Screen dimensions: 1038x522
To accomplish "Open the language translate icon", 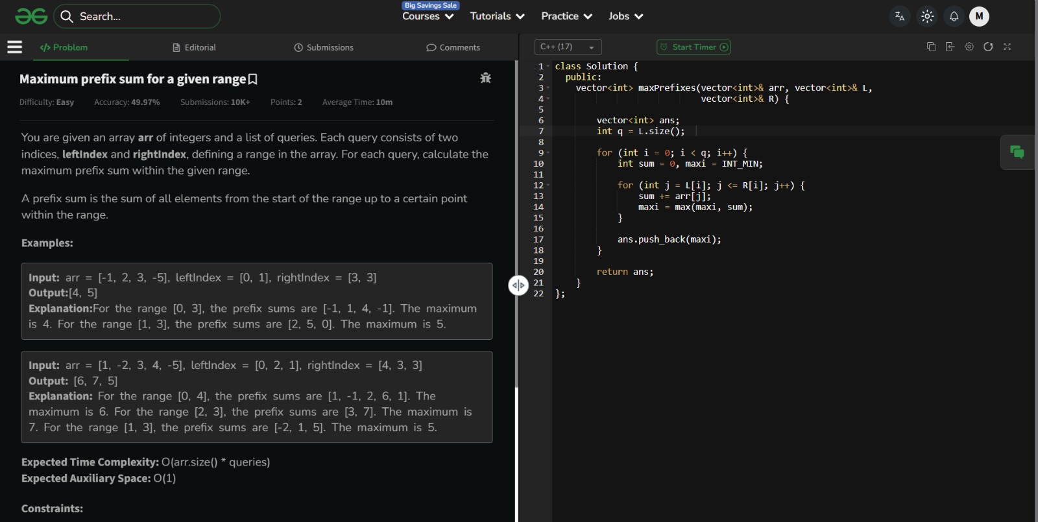I will click(900, 17).
